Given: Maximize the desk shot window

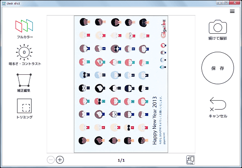Looking at the screenshot, I should pos(226,3).
